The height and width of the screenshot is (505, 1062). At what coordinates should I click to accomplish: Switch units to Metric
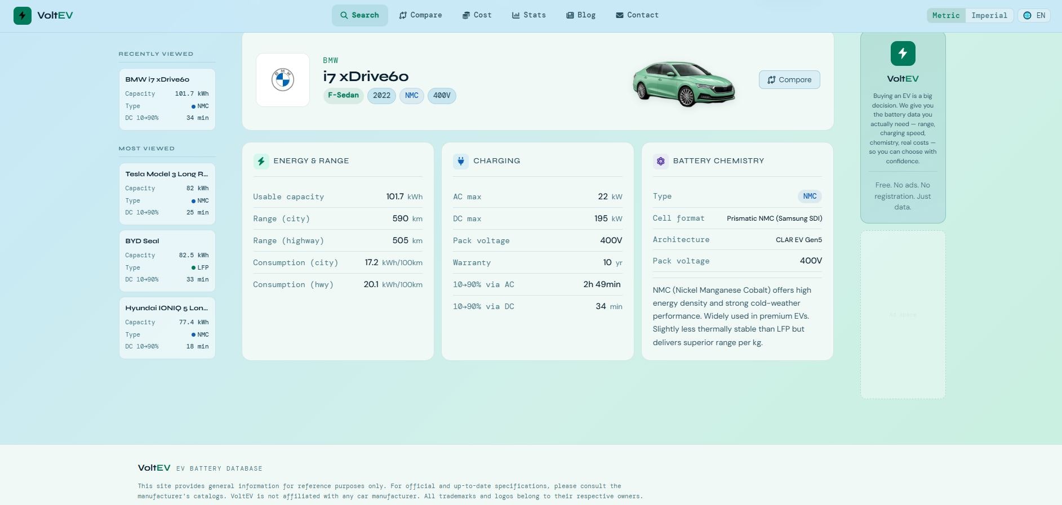[946, 16]
